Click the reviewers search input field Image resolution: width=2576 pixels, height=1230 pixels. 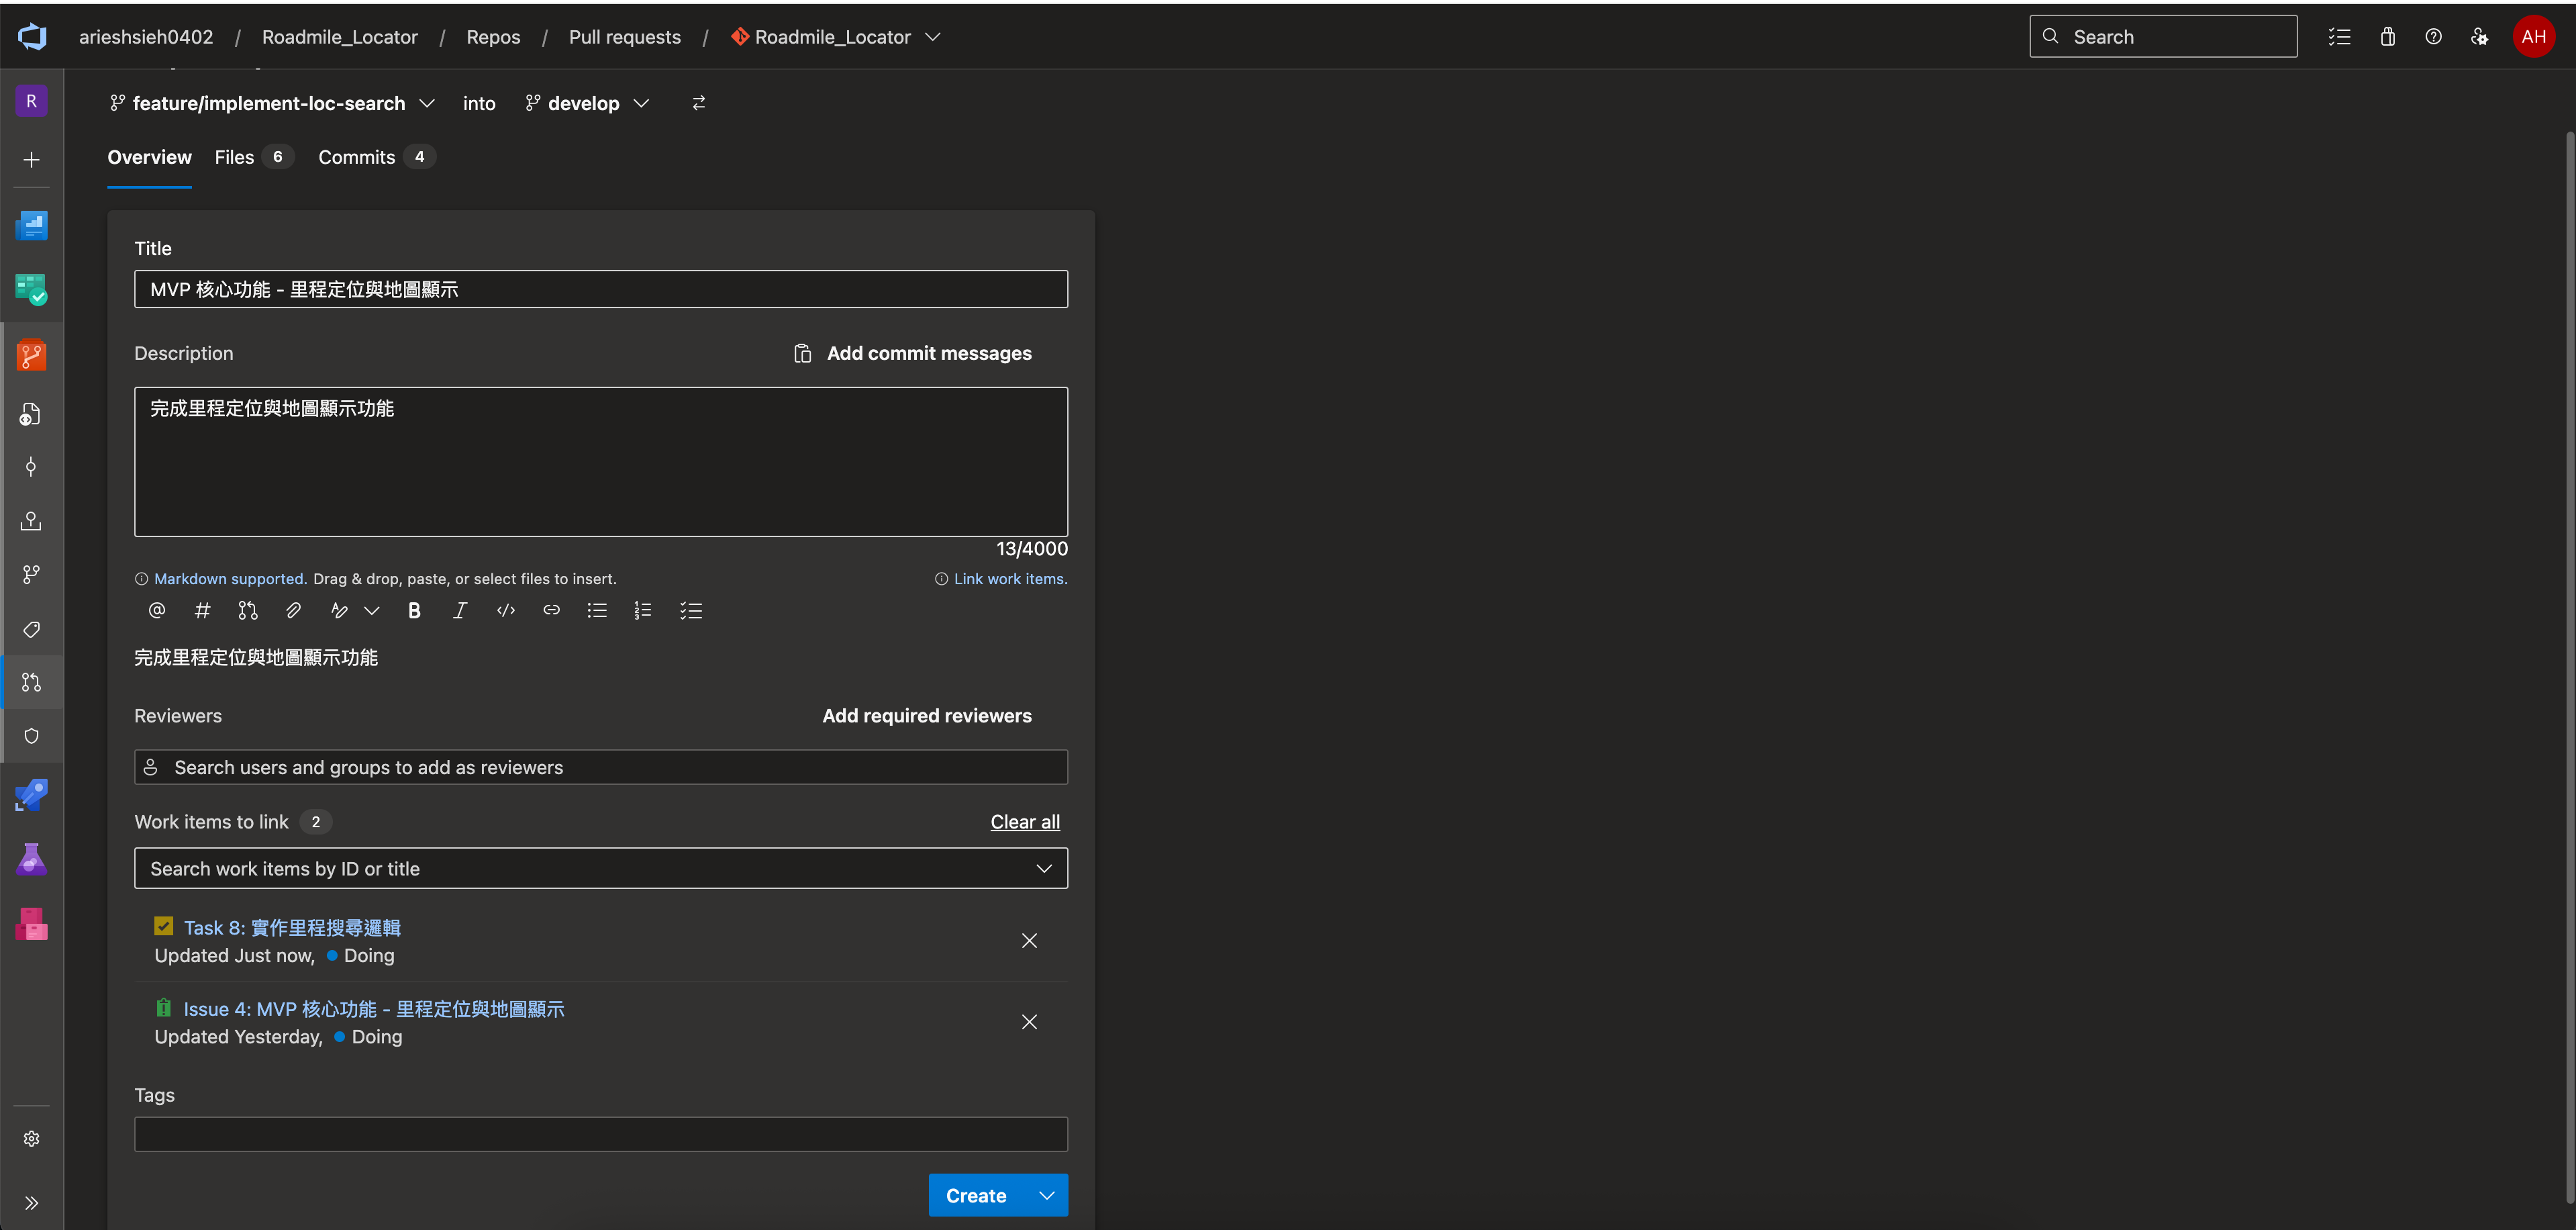point(600,767)
